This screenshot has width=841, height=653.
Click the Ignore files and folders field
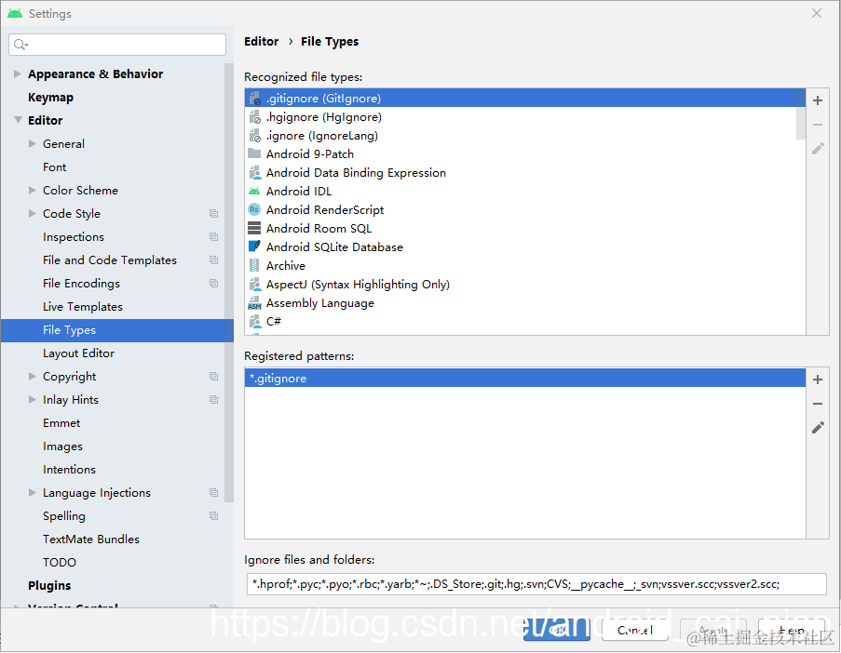536,584
